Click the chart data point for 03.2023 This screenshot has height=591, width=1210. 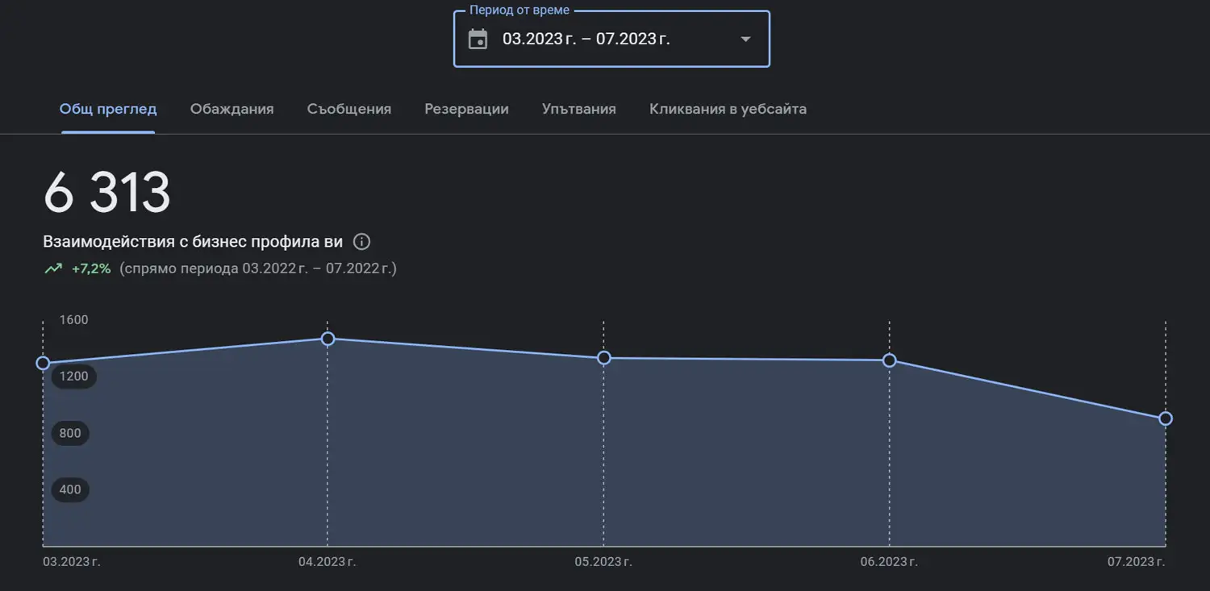[44, 363]
